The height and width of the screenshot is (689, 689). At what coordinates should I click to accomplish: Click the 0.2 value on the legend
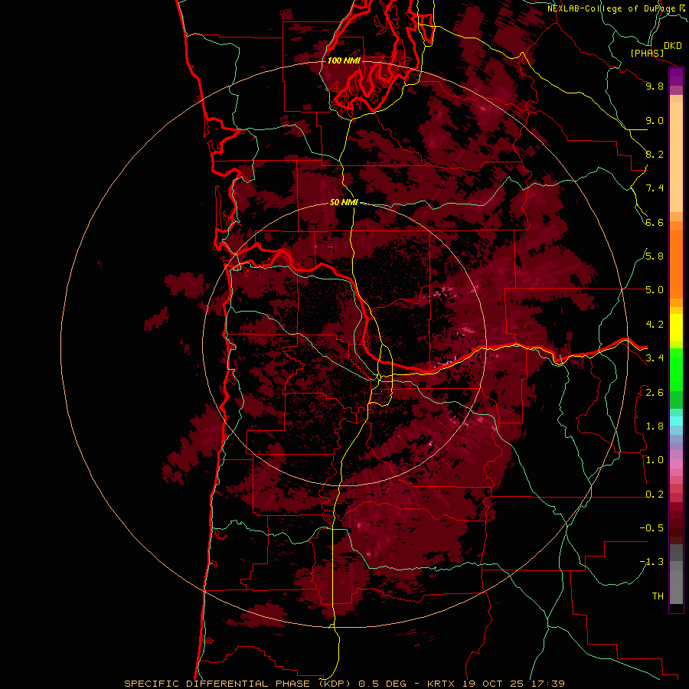coord(655,495)
